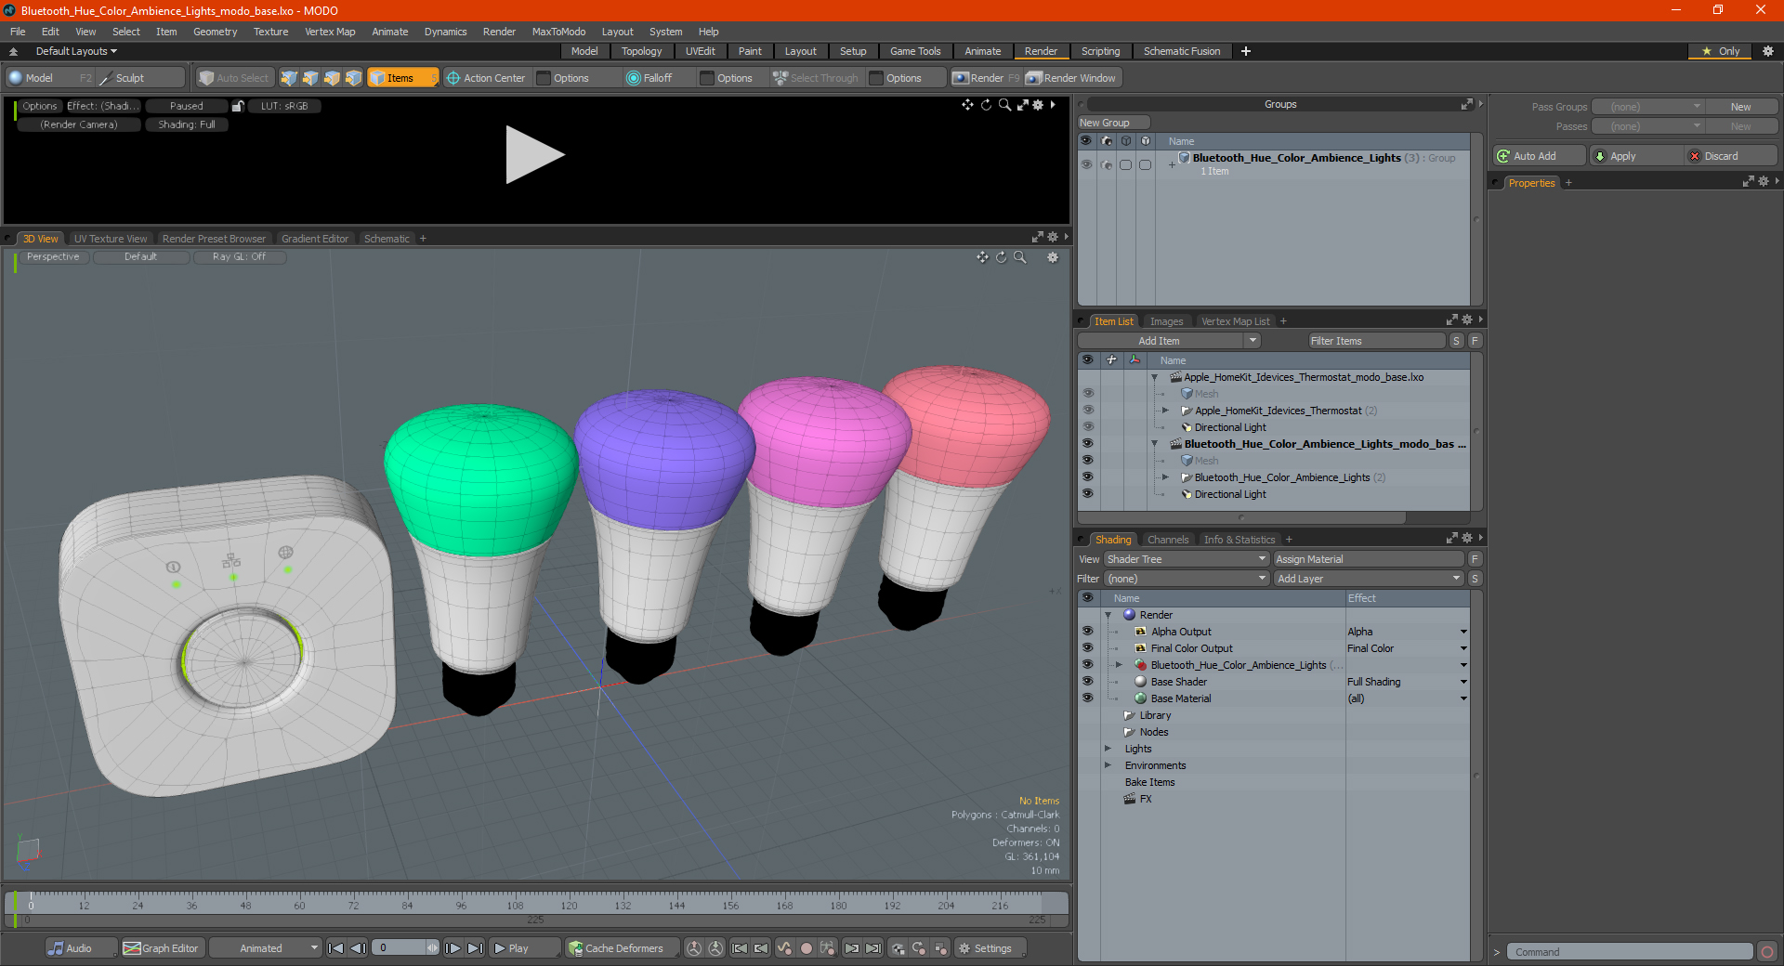Switch to the Channels tab
The width and height of the screenshot is (1784, 966).
(1168, 540)
